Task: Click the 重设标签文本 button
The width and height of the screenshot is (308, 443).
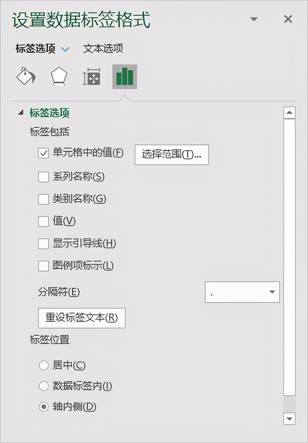Action: tap(82, 318)
